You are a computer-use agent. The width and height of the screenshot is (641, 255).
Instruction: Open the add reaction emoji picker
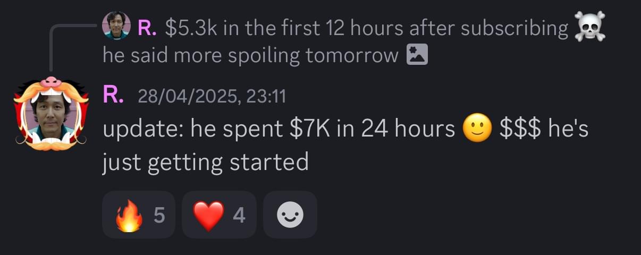291,215
